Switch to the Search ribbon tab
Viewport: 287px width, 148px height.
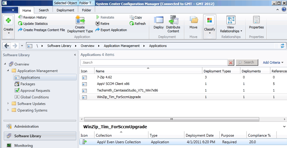[x=44, y=10]
